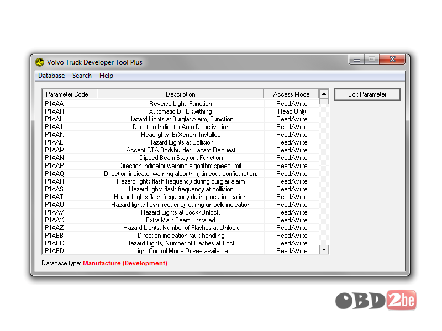Click 'Light Control Mode Drive+ available'

[181, 251]
